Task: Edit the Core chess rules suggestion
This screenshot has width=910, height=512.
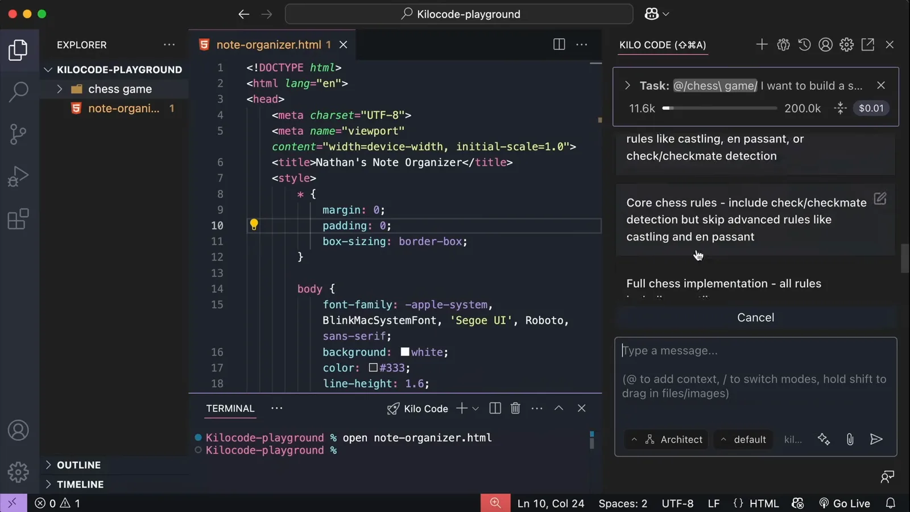Action: click(x=880, y=199)
